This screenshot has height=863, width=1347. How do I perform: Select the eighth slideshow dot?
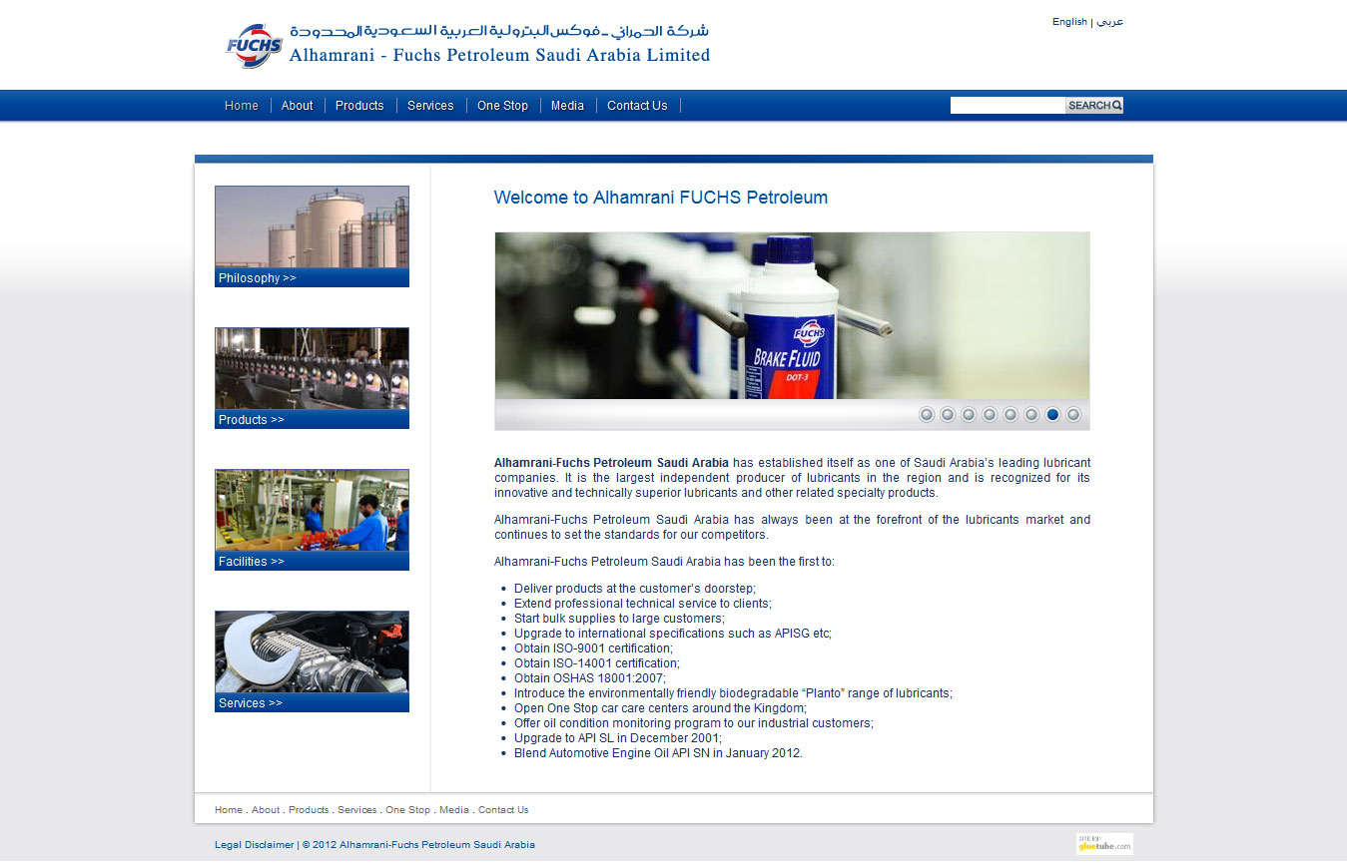1073,415
